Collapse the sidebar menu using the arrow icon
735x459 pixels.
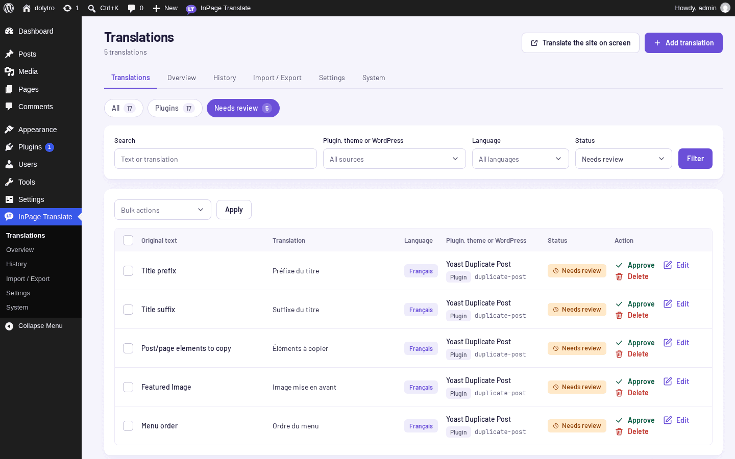pyautogui.click(x=9, y=326)
